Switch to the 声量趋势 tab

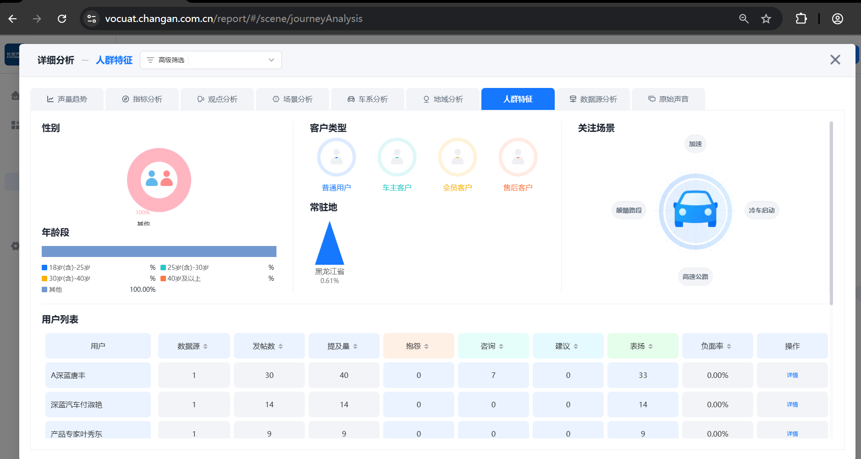tap(67, 99)
